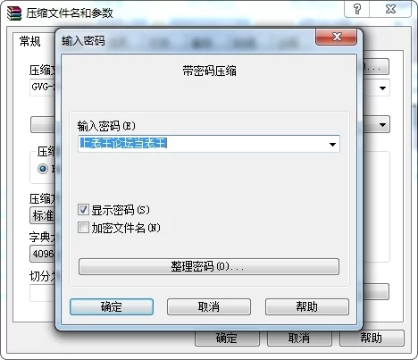Click the 整理密码 button

(209, 266)
